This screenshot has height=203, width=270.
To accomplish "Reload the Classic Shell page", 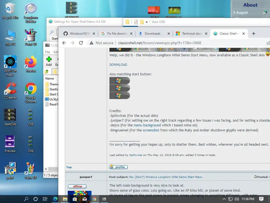I will click(x=81, y=43).
